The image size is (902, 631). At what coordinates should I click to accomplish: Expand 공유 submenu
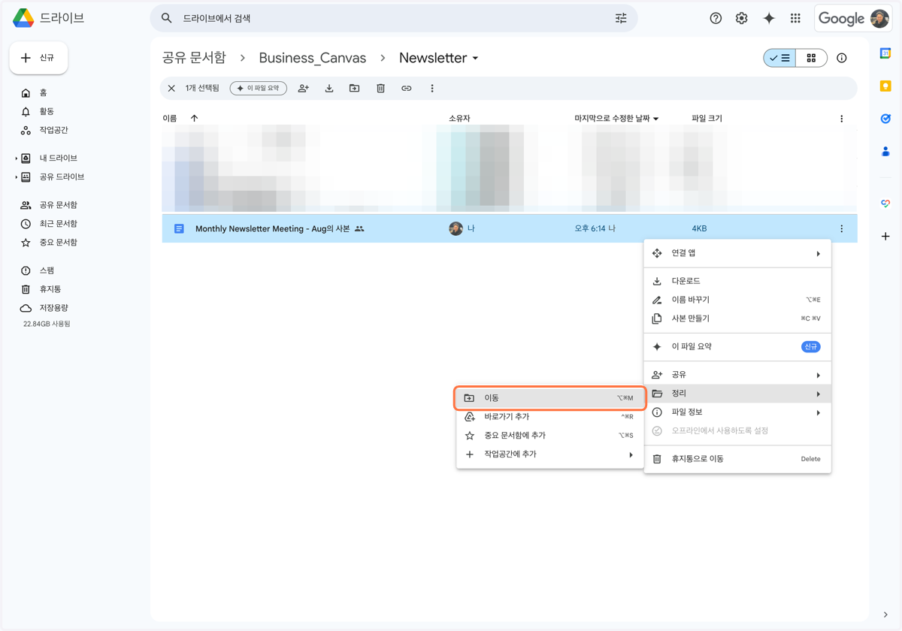coord(819,375)
